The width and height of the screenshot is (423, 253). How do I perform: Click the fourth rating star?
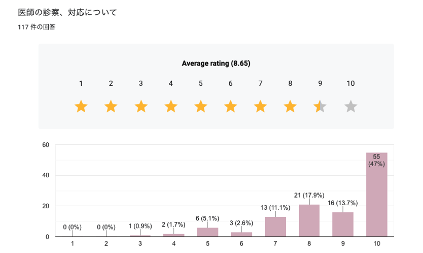point(171,107)
